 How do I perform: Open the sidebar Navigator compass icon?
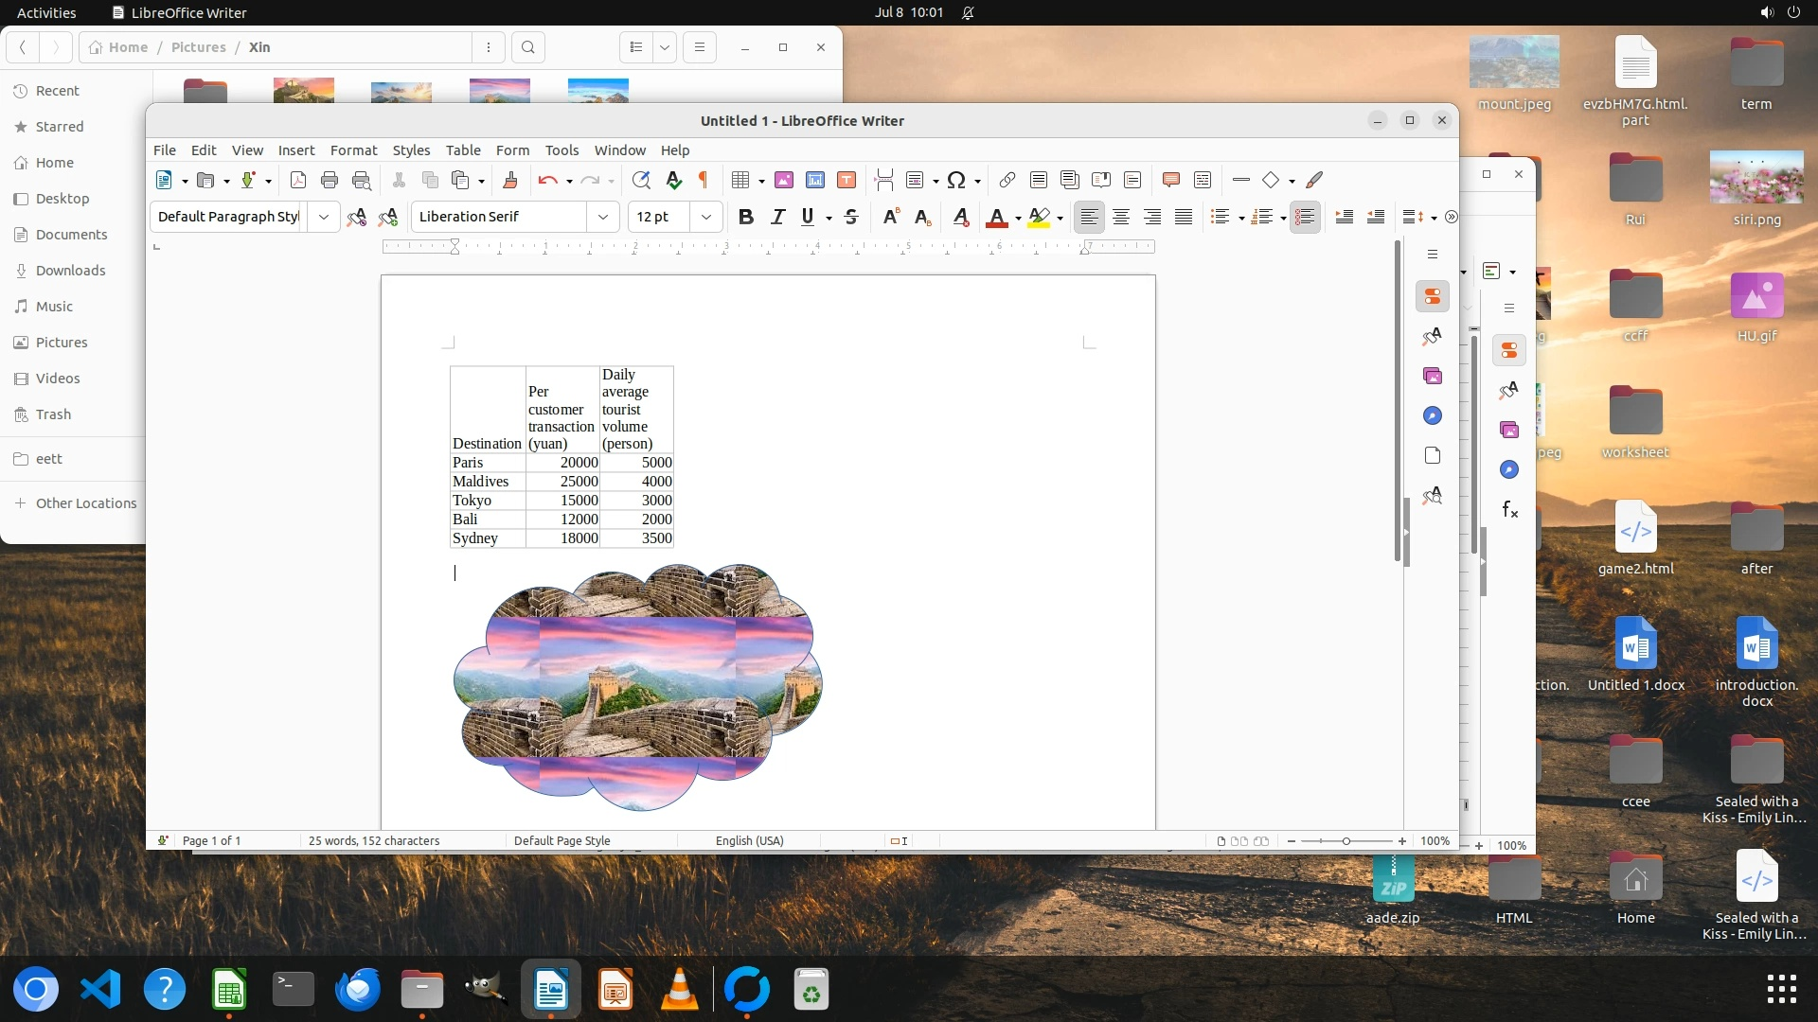(x=1432, y=416)
